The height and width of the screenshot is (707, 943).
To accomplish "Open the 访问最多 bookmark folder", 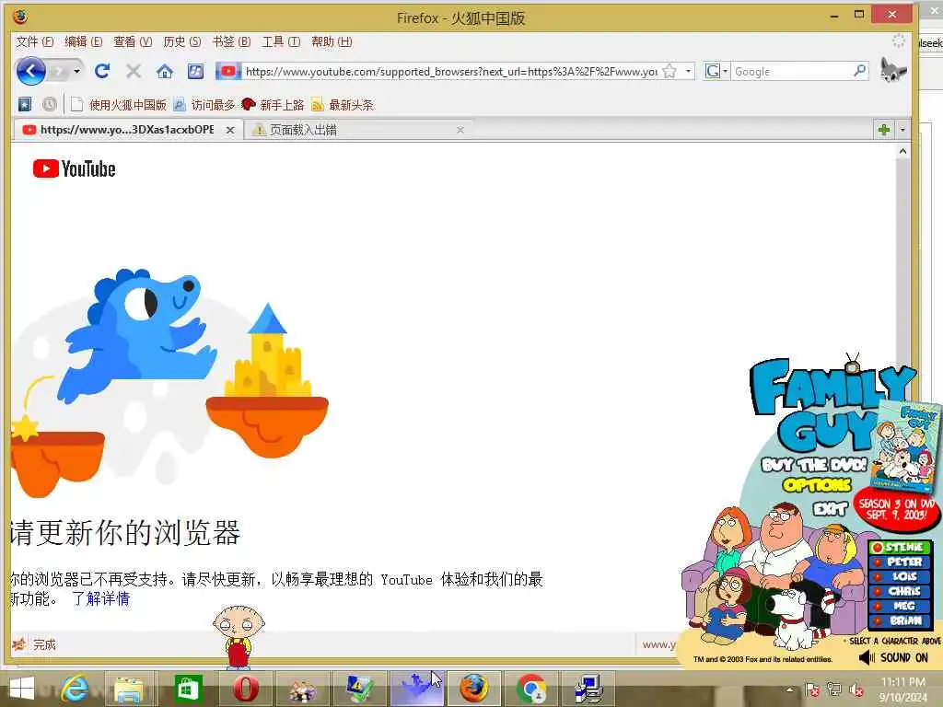I will point(204,105).
